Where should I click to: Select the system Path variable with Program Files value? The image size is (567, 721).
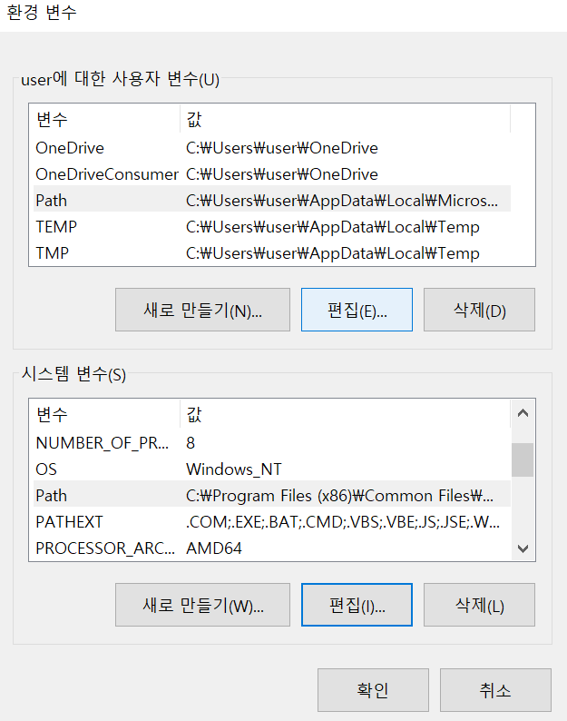pyautogui.click(x=272, y=496)
